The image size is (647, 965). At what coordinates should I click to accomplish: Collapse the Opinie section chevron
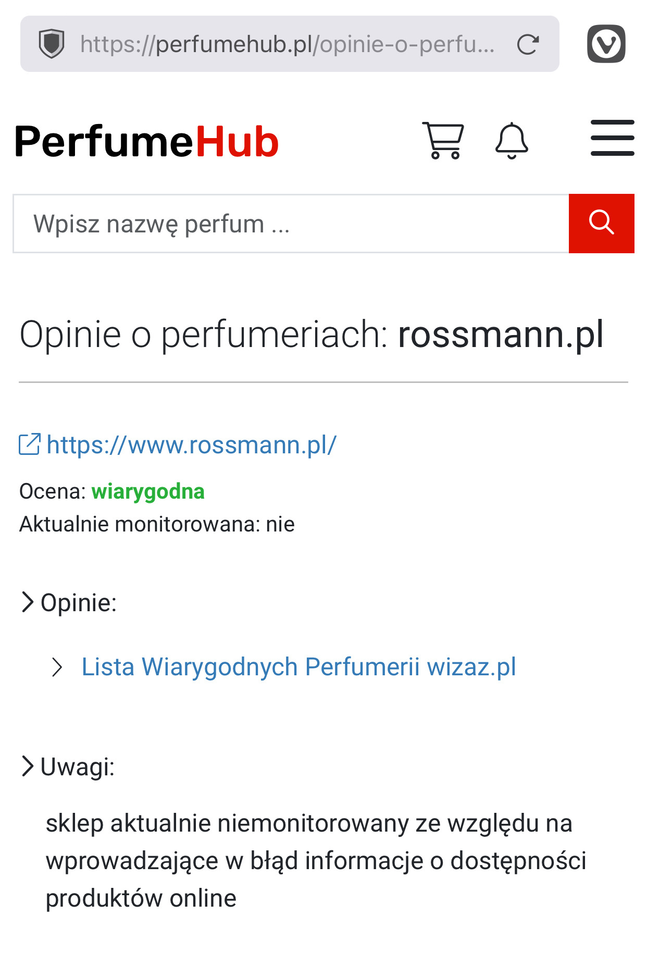coord(27,602)
